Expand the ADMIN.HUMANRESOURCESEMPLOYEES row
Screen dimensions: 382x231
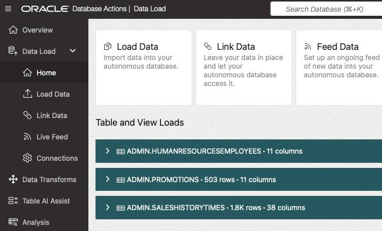coord(108,151)
